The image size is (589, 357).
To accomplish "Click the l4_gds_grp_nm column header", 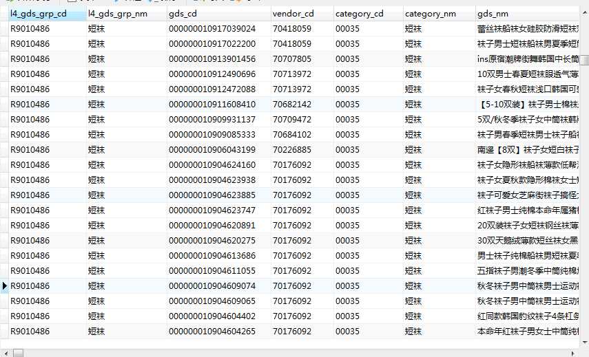I will (127, 14).
